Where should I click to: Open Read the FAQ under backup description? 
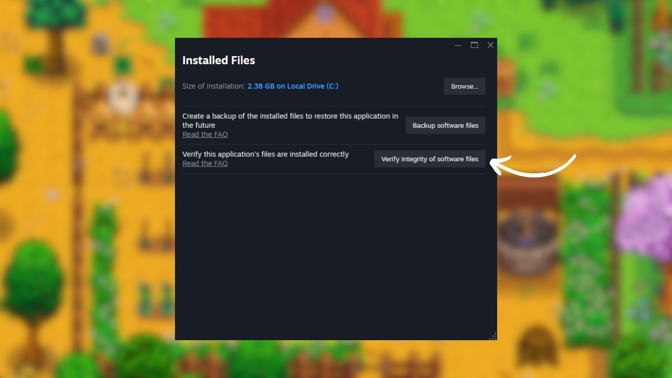point(205,134)
